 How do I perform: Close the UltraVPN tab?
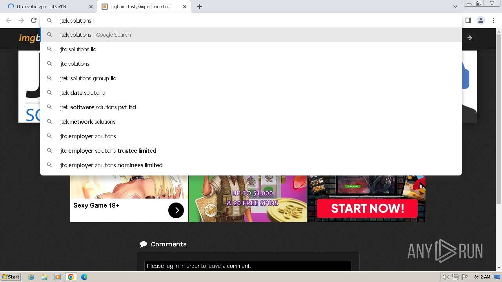point(91,7)
